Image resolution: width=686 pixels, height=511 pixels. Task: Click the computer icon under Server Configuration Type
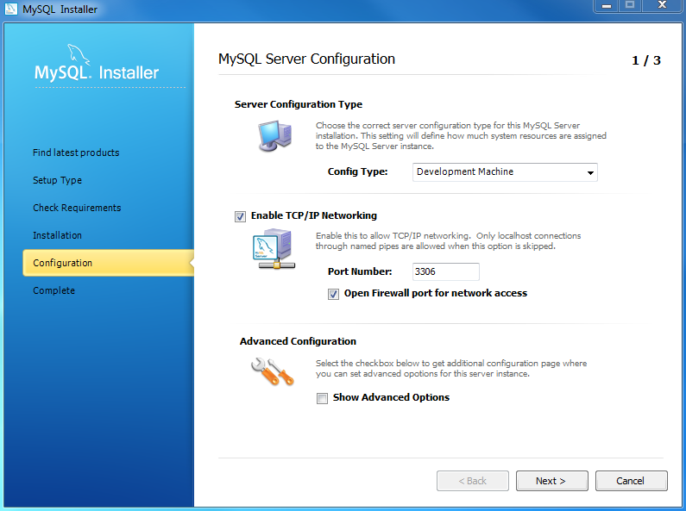point(274,136)
